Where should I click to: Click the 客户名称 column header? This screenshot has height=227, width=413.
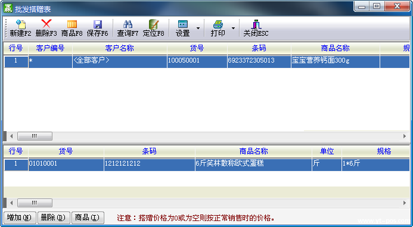pyautogui.click(x=120, y=48)
